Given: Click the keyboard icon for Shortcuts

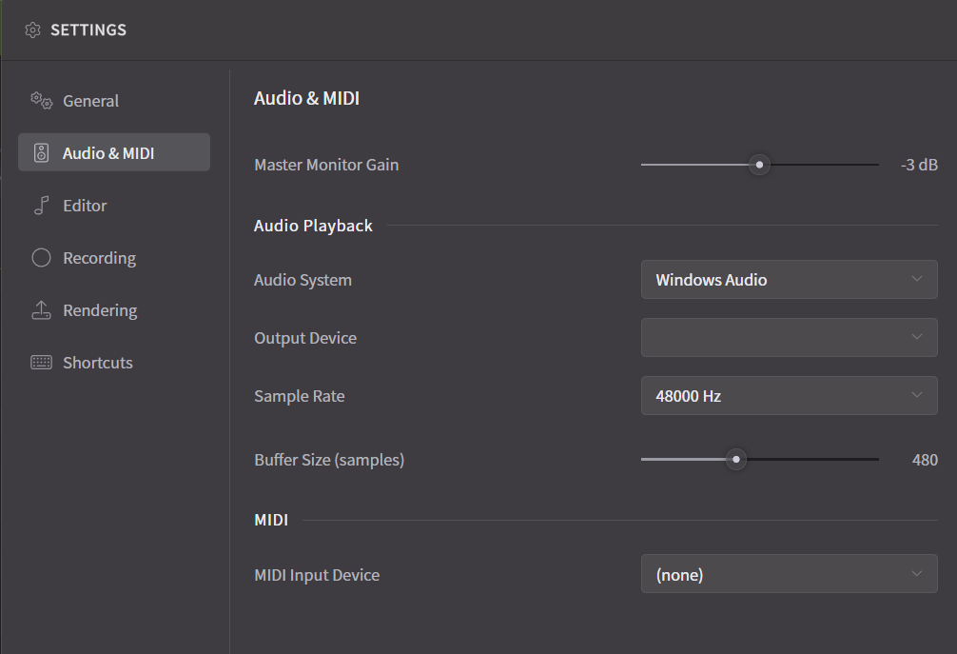Looking at the screenshot, I should click(x=41, y=362).
